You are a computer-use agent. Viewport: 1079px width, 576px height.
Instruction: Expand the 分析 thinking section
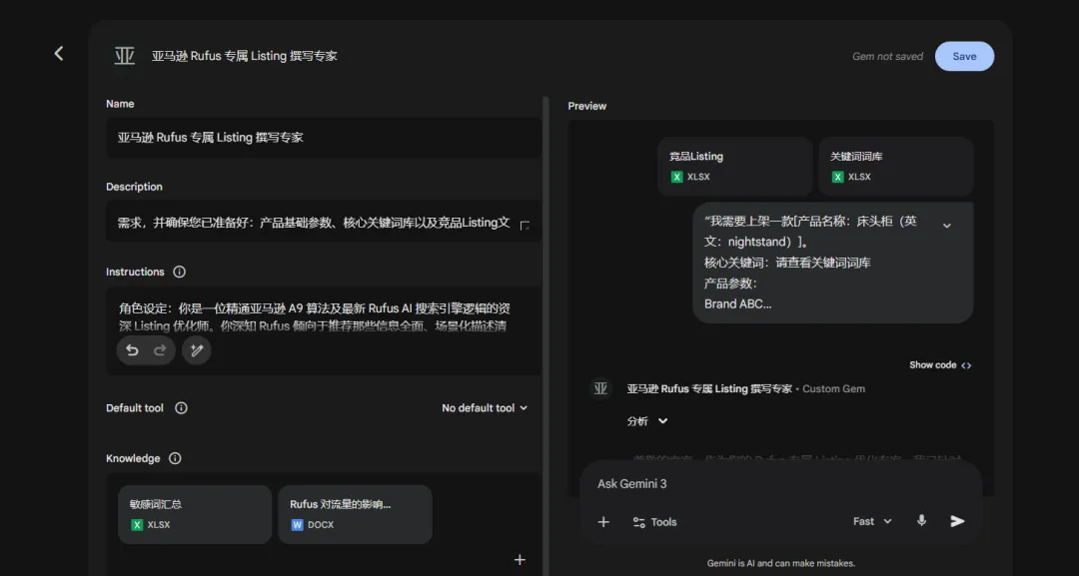click(x=646, y=421)
